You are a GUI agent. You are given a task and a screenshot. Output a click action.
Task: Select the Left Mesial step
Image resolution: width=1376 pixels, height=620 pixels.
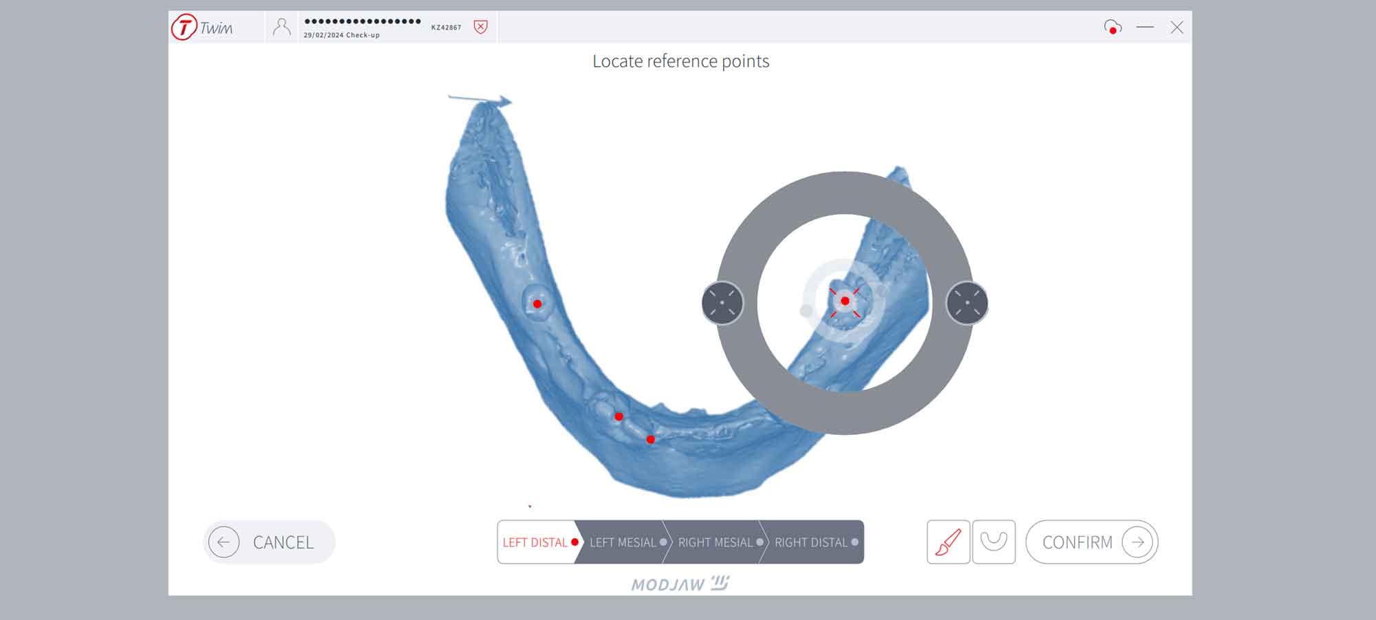623,542
